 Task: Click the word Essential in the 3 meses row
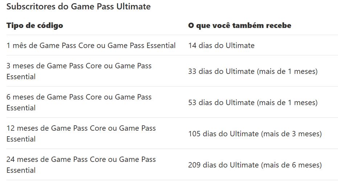point(21,77)
